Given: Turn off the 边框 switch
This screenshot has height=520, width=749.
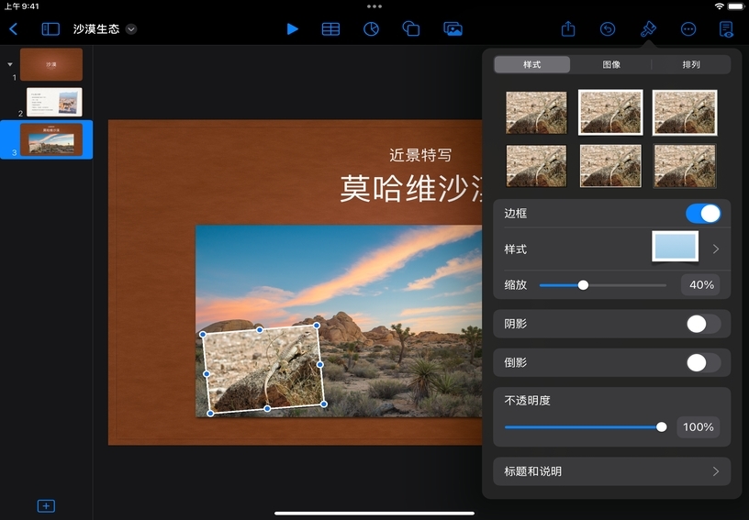Looking at the screenshot, I should (703, 214).
